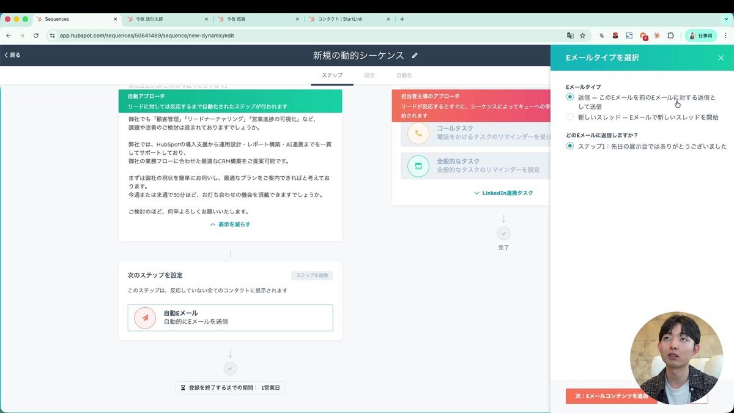This screenshot has width=734, height=413.
Task: Switch to the 自動化 tab
Action: click(405, 75)
